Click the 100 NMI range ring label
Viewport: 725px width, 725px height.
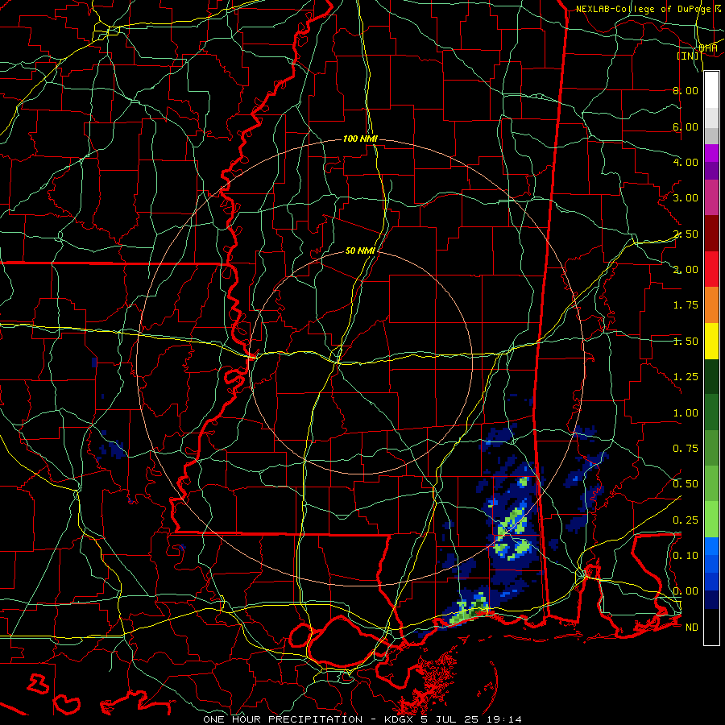(360, 139)
